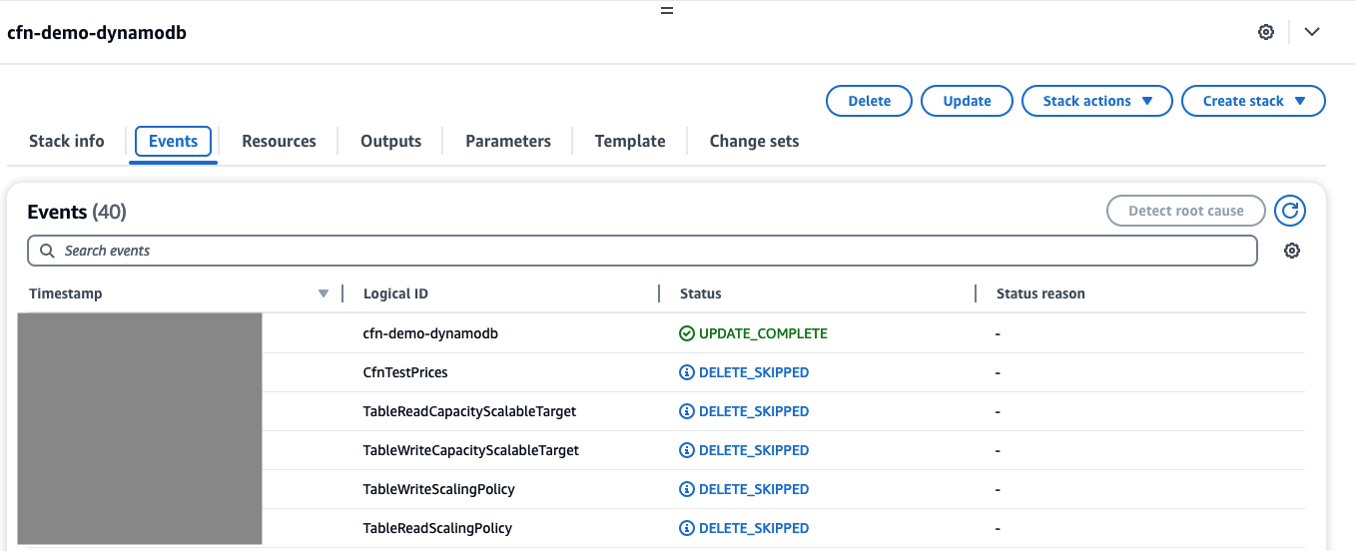Click the panel resize handle at top
Screen dimensions: 1355x551
667,11
